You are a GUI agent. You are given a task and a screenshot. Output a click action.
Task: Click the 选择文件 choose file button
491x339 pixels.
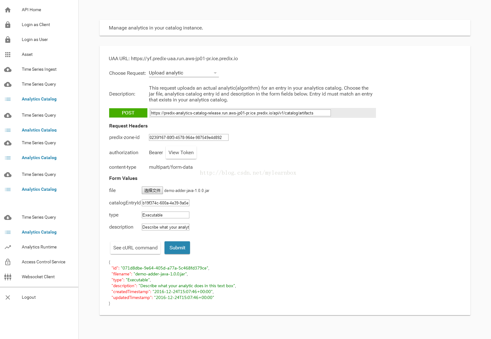point(152,190)
